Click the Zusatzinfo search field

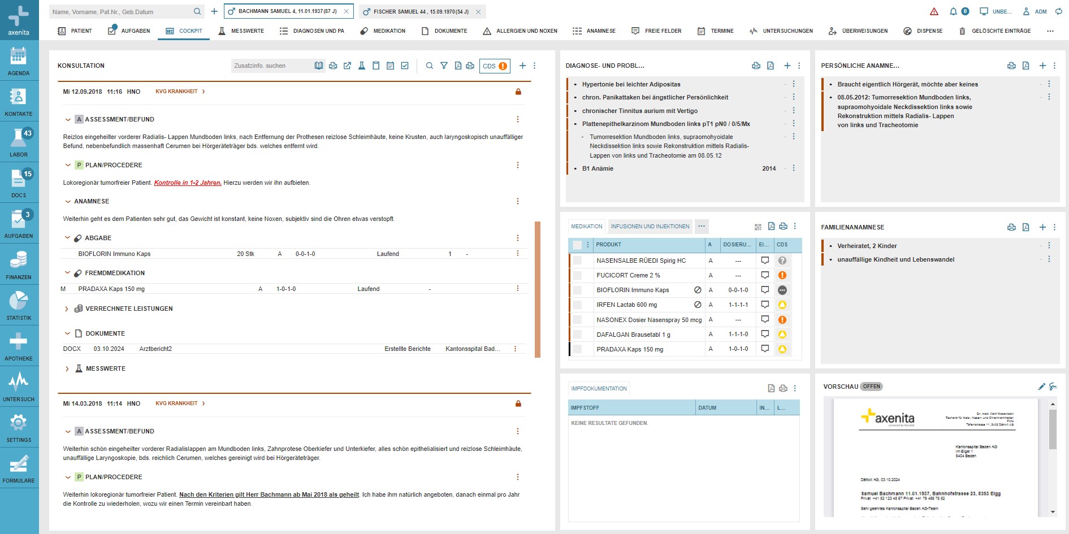coord(272,66)
